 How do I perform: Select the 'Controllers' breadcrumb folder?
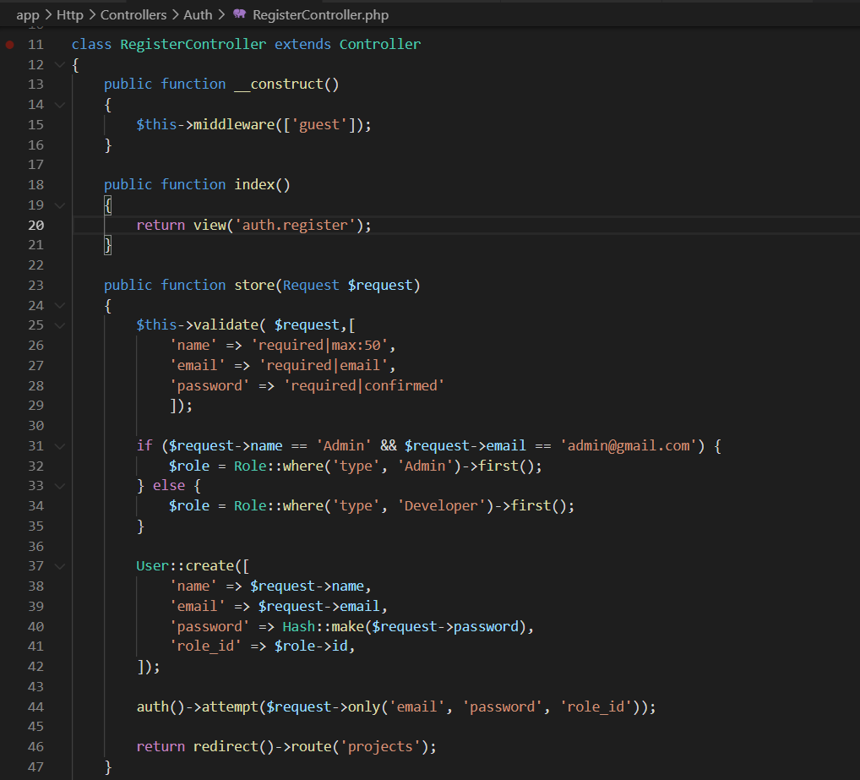[x=133, y=14]
